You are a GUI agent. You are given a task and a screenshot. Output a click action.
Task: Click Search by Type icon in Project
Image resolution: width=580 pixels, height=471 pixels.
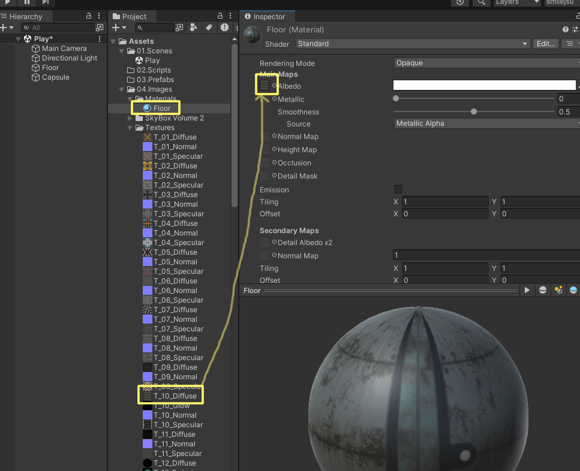coord(194,28)
